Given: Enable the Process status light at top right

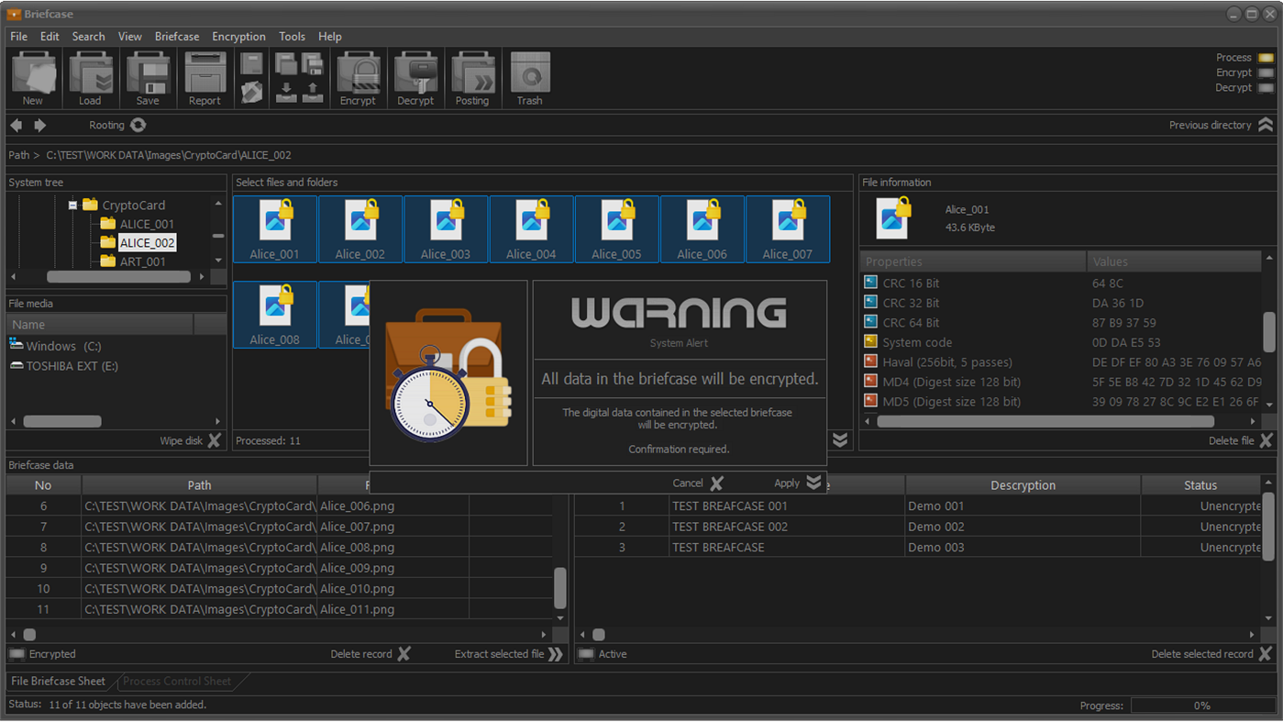Looking at the screenshot, I should (x=1267, y=57).
